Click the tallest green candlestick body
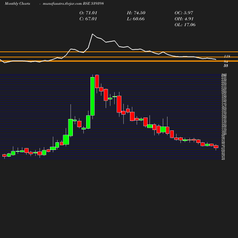 click(x=92, y=96)
